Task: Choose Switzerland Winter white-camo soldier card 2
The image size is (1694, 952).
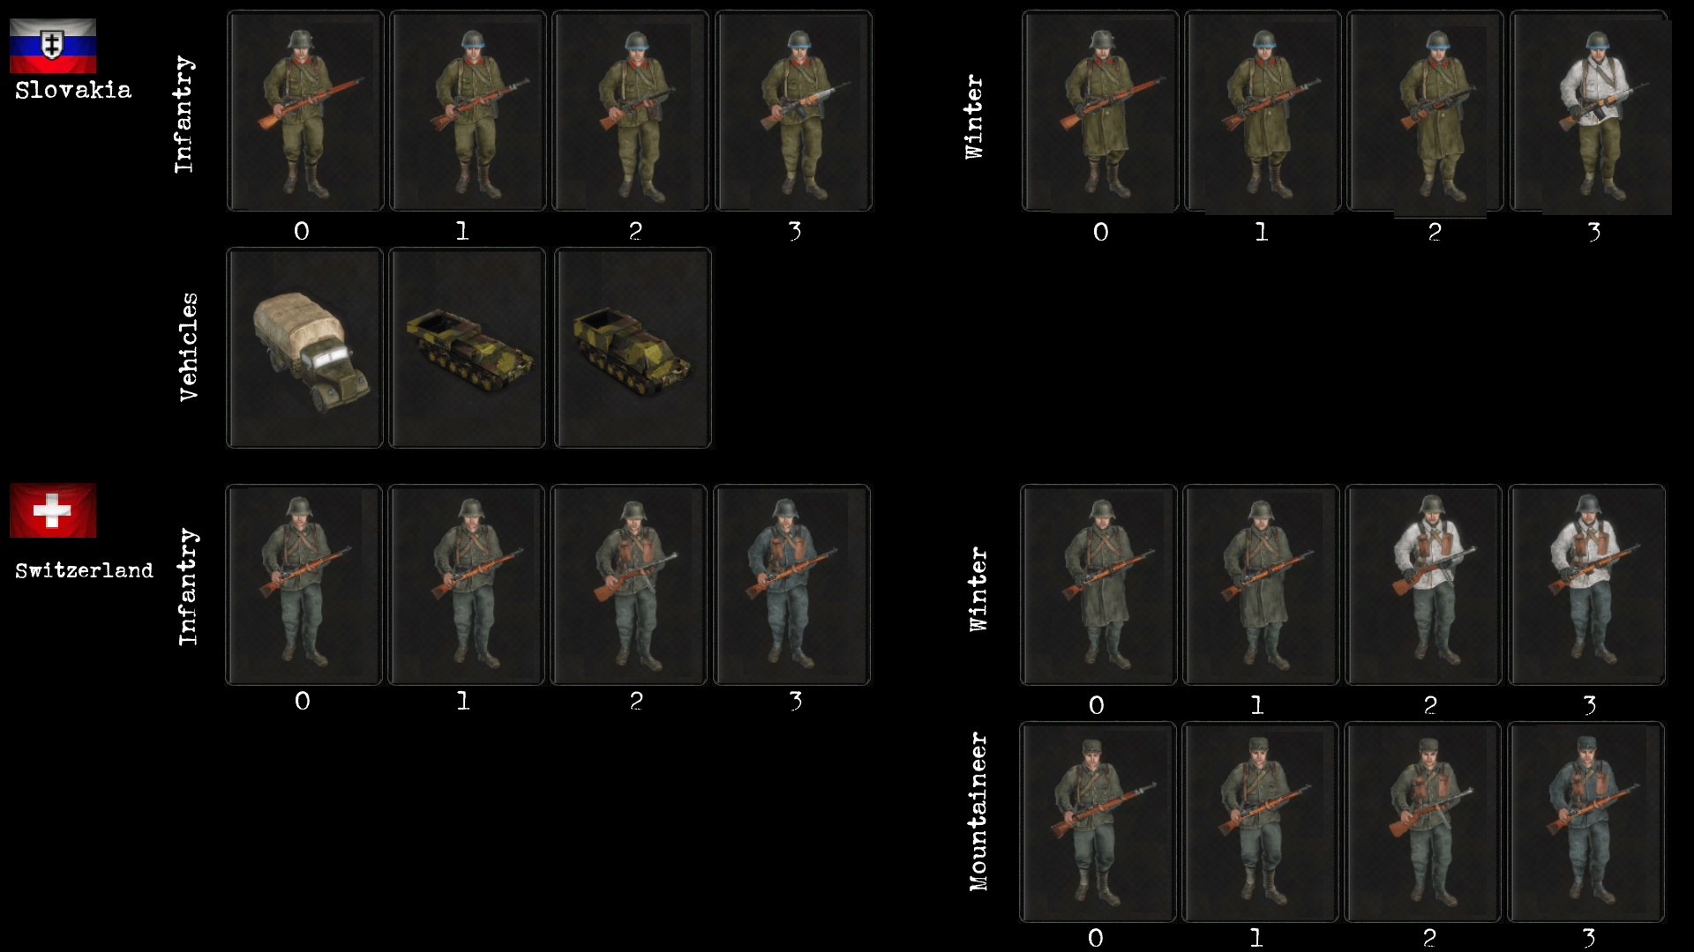Action: tap(1424, 584)
